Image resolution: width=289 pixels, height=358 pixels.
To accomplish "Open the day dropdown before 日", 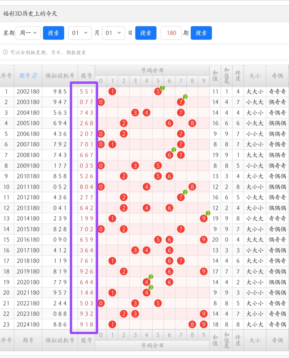I will (113, 33).
